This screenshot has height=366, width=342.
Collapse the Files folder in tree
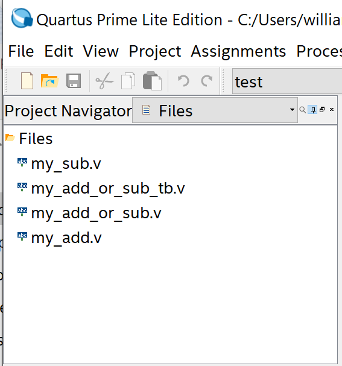10,137
